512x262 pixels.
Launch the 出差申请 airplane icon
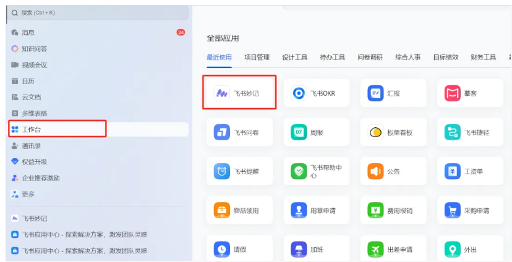pos(375,250)
